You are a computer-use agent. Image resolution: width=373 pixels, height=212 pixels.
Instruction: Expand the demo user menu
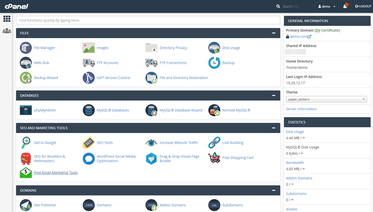click(x=326, y=7)
